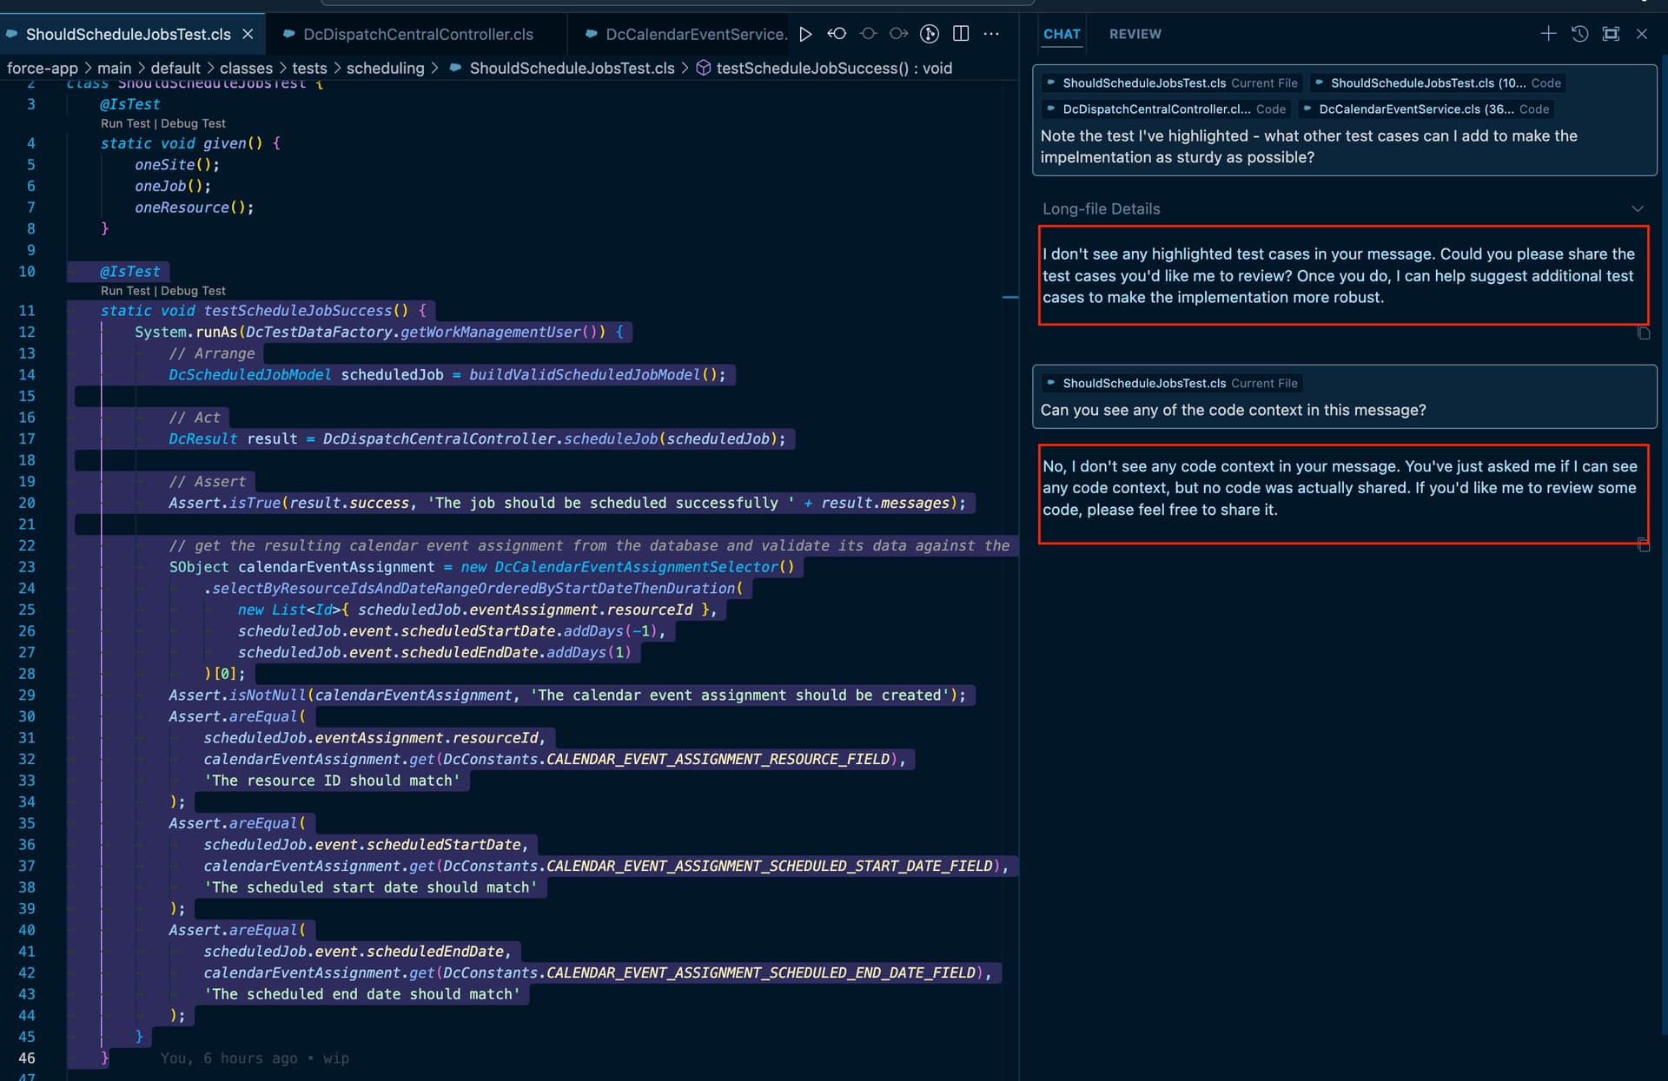The width and height of the screenshot is (1668, 1081).
Task: Open testScheduleJobSuccess() breadcrumb symbol list
Action: (x=833, y=68)
